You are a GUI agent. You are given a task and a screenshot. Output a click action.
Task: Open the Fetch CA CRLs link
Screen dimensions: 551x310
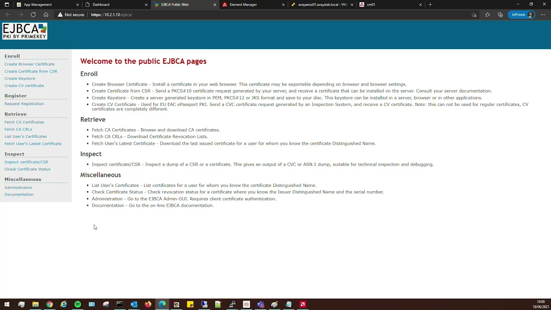tap(18, 129)
